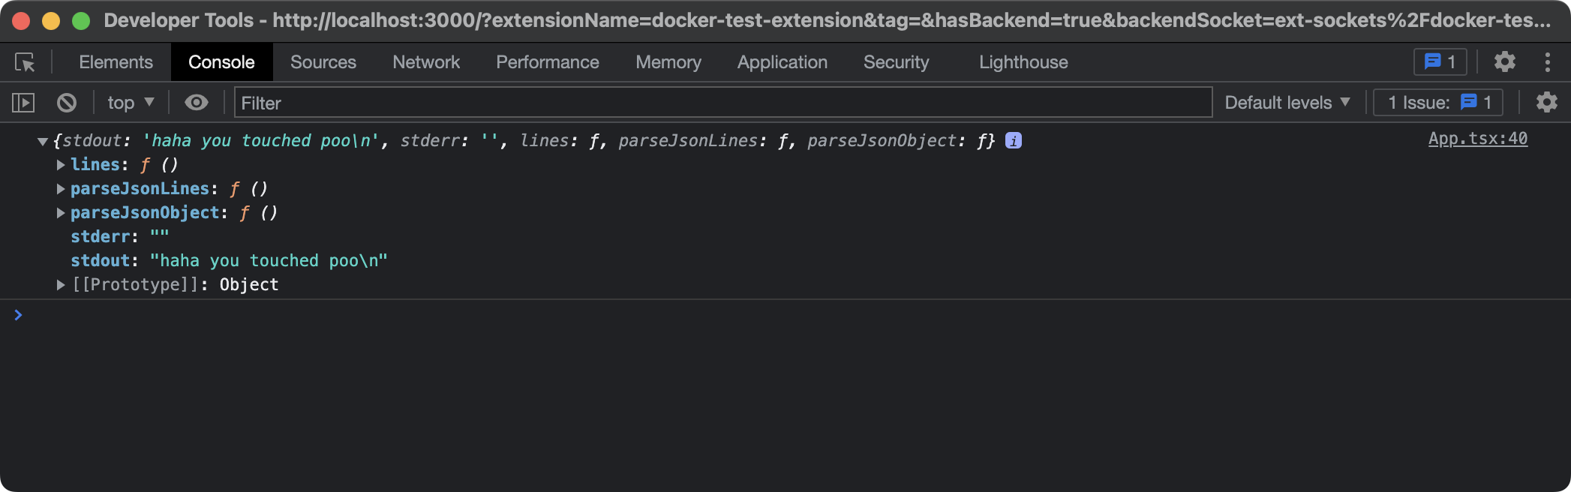Screen dimensions: 1571x492
Task: Activate the inspect element picker icon
Action: [25, 62]
